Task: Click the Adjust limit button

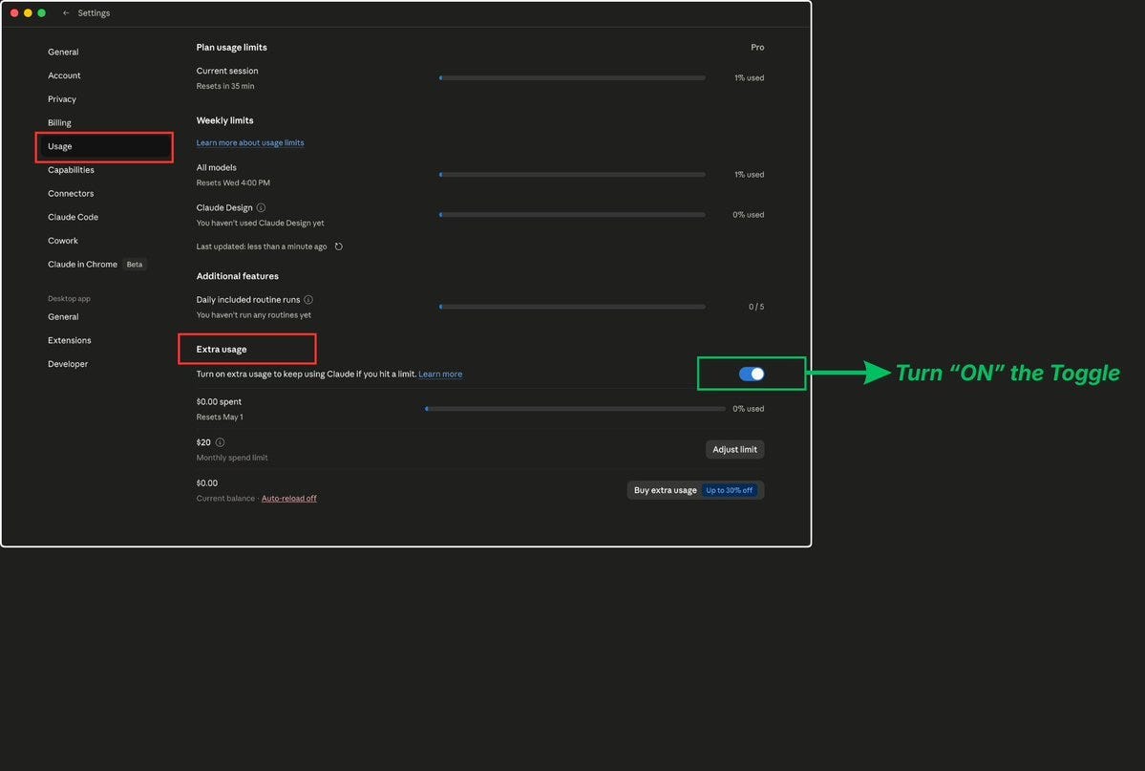Action: tap(734, 449)
